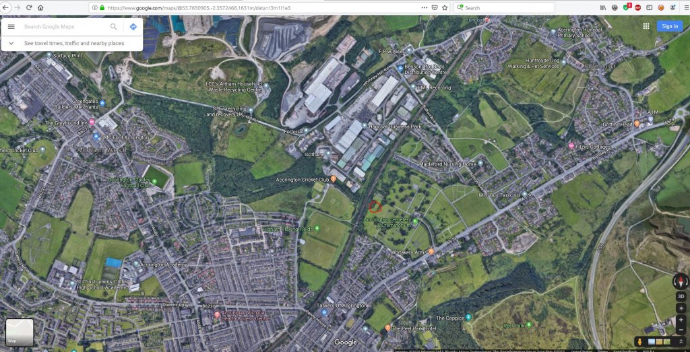
Task: Click the search magnifier in Maps
Action: pos(114,27)
